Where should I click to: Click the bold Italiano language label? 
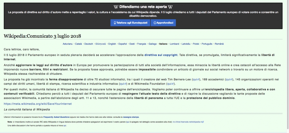163,44
